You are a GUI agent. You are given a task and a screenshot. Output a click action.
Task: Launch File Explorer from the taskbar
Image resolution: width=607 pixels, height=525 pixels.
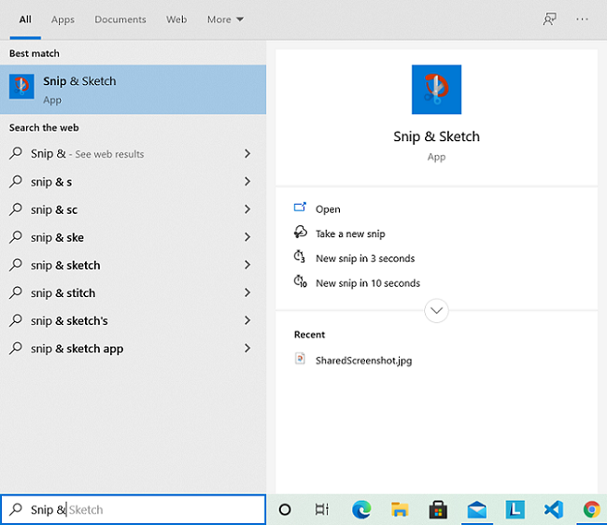tap(400, 509)
